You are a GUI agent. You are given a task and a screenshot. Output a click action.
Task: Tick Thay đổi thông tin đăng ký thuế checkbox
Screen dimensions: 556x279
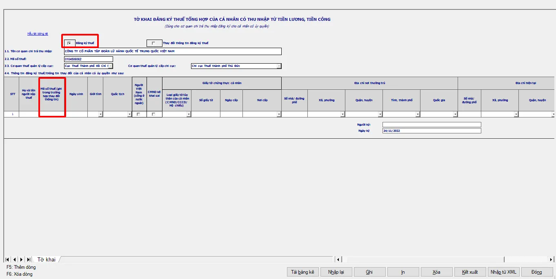point(154,43)
